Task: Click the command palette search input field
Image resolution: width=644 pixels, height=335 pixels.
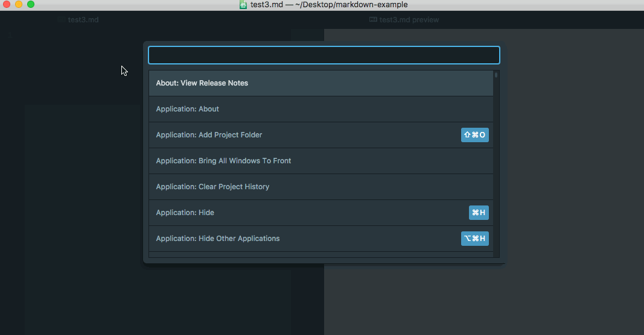Action: [324, 55]
